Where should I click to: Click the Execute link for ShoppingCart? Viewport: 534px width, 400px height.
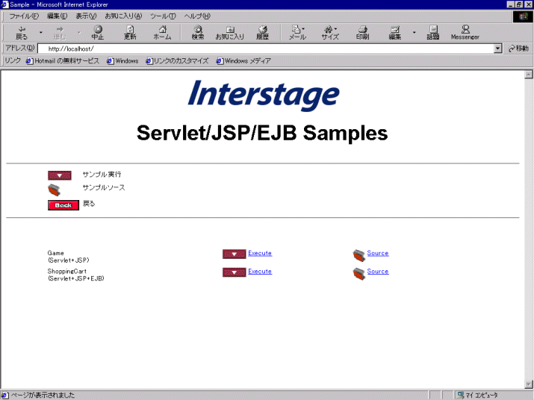[x=260, y=272]
